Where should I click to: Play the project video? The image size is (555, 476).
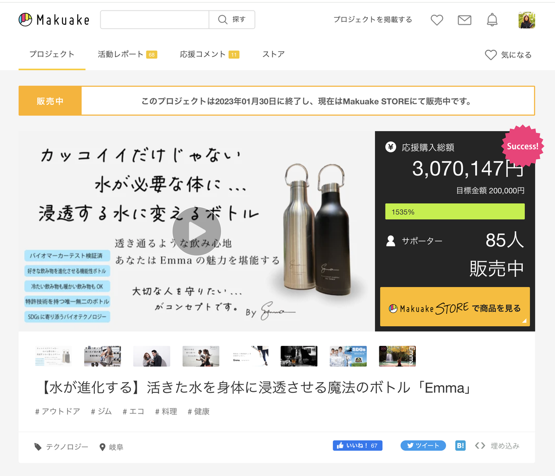point(197,231)
